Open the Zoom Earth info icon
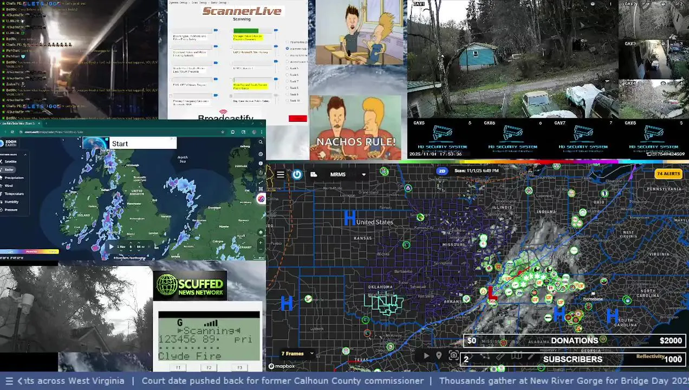The width and height of the screenshot is (689, 390). click(x=261, y=164)
